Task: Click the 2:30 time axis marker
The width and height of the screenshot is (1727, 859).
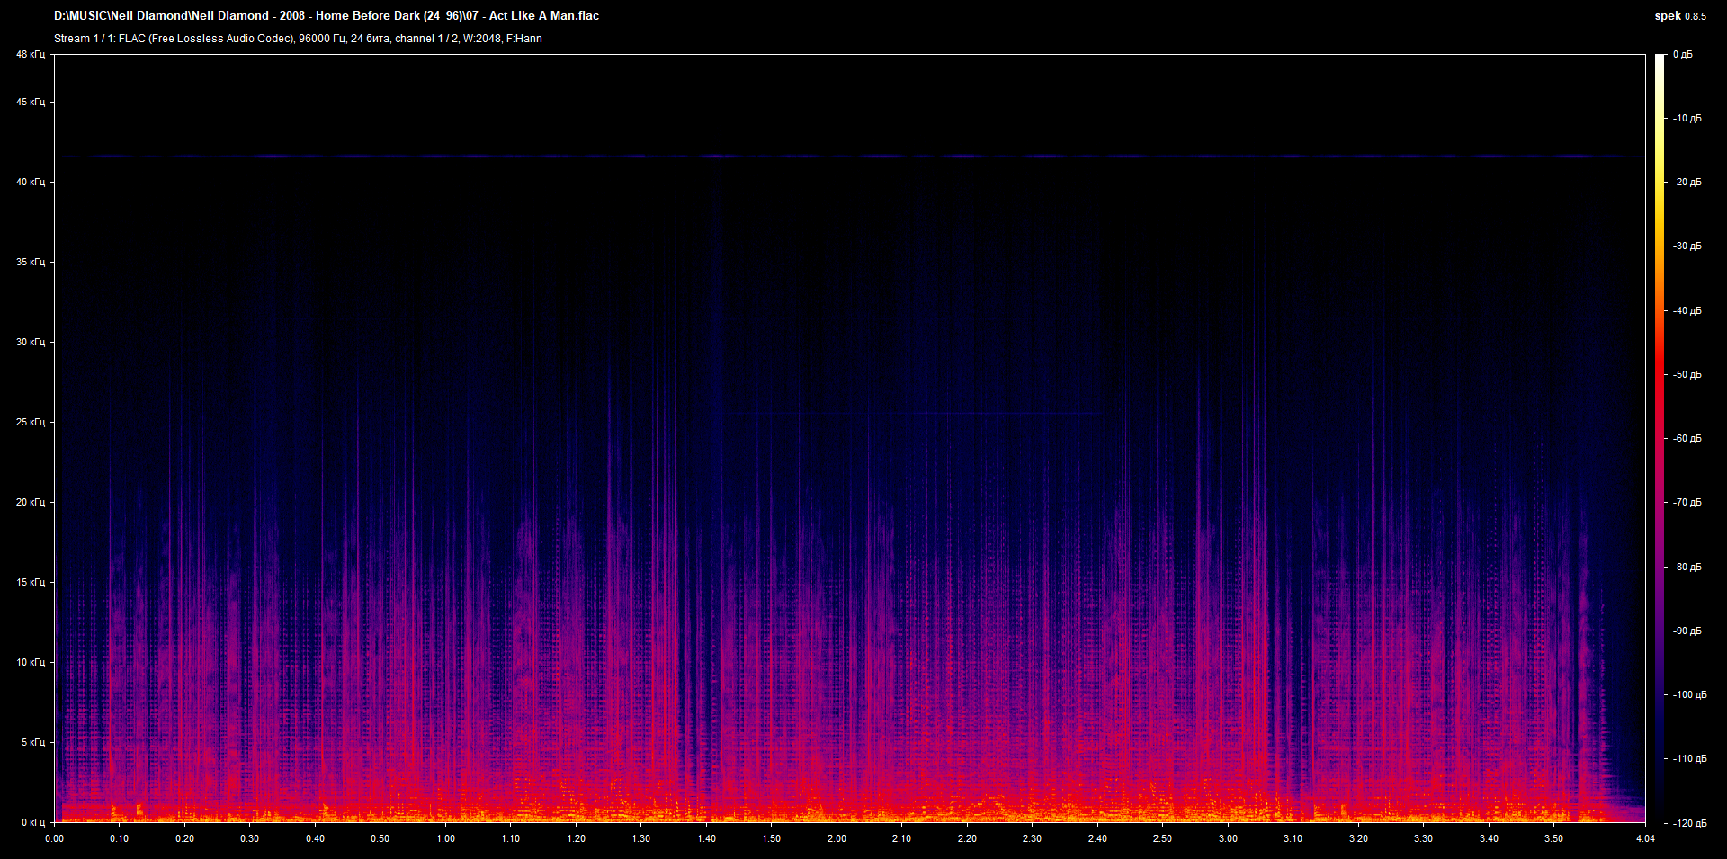Action: [x=1032, y=838]
